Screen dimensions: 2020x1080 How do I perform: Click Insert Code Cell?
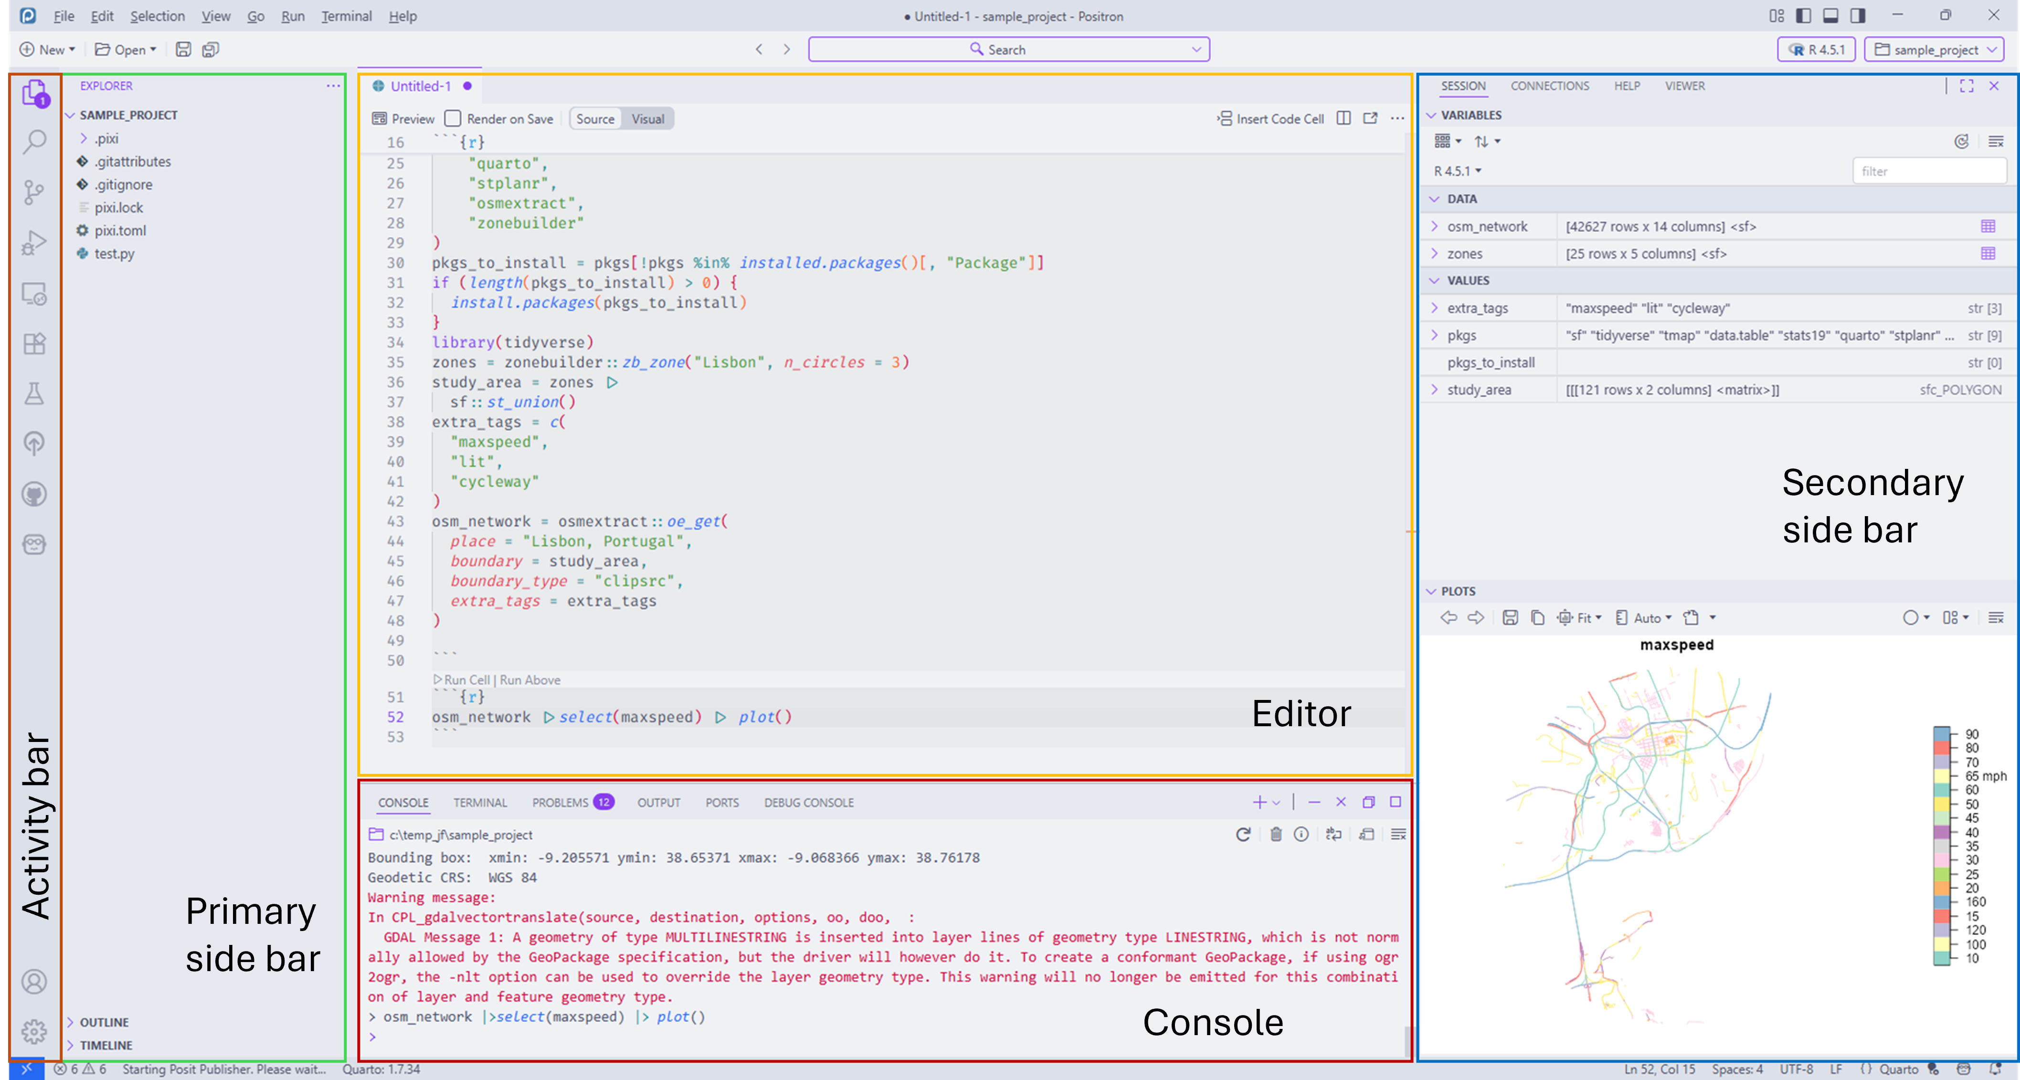pos(1269,118)
